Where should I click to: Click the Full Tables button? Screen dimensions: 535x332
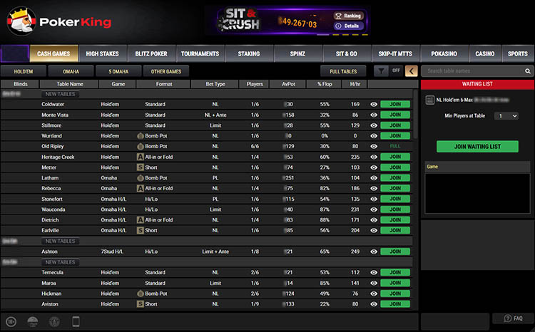point(343,71)
